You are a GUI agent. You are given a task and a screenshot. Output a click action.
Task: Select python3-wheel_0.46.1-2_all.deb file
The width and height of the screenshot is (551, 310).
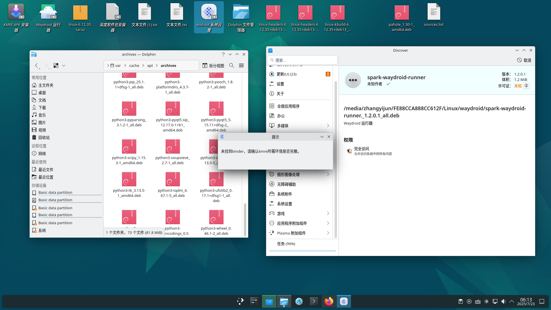pos(216,223)
